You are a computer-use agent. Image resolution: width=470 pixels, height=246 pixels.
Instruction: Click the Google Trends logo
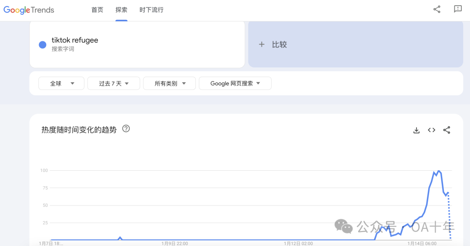click(x=29, y=10)
